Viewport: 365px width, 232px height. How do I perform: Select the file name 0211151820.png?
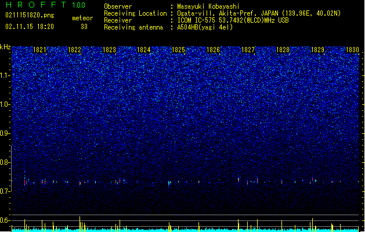(30, 16)
